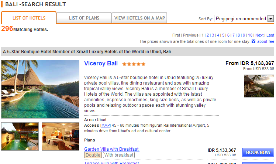Open the Sort By dropdown arrow
The width and height of the screenshot is (276, 164).
point(271,18)
